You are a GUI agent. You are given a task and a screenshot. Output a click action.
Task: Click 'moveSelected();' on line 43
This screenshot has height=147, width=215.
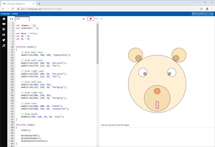(x=30, y=135)
